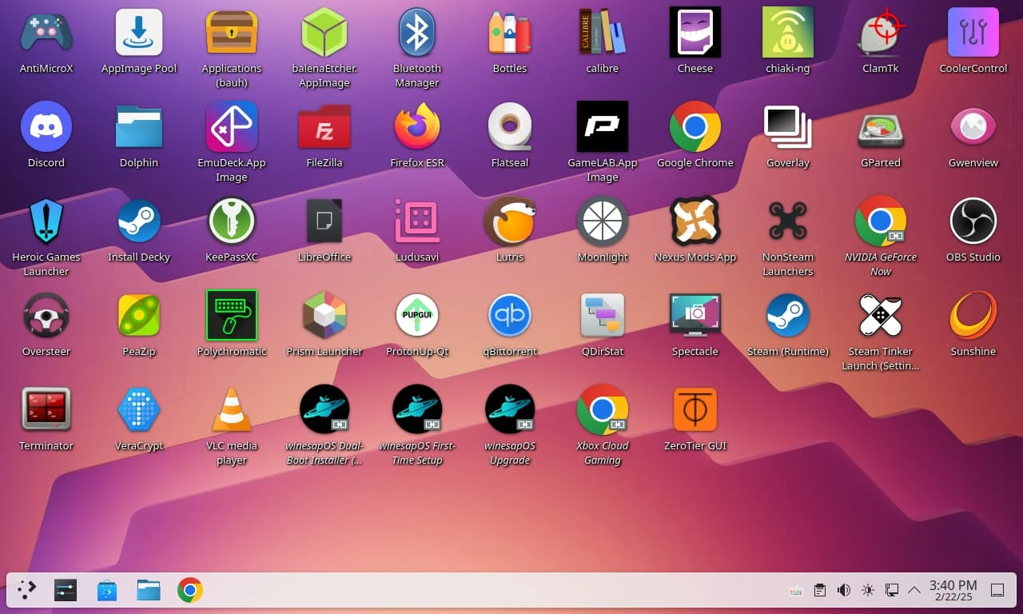Launch Discord

[x=46, y=126]
